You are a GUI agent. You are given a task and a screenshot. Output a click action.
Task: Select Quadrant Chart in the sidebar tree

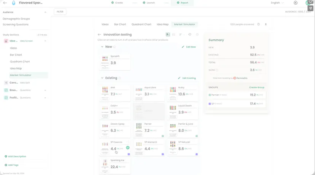point(20,62)
